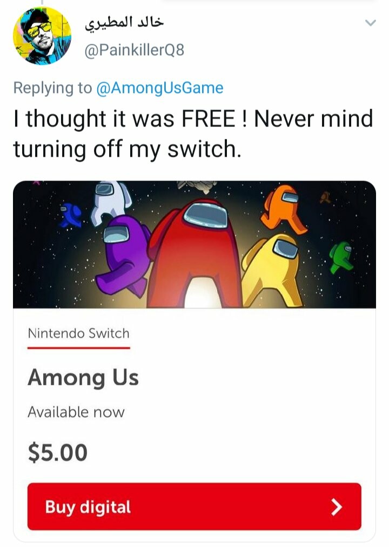
Task: Click the Replying to label
Action: tap(52, 88)
